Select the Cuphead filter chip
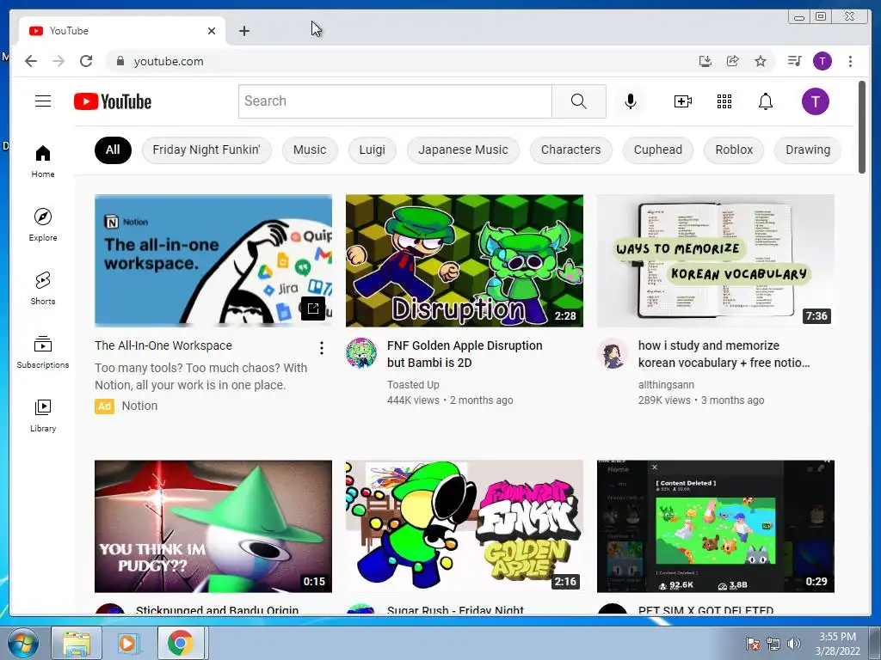Screen dimensions: 881x660 (x=658, y=150)
